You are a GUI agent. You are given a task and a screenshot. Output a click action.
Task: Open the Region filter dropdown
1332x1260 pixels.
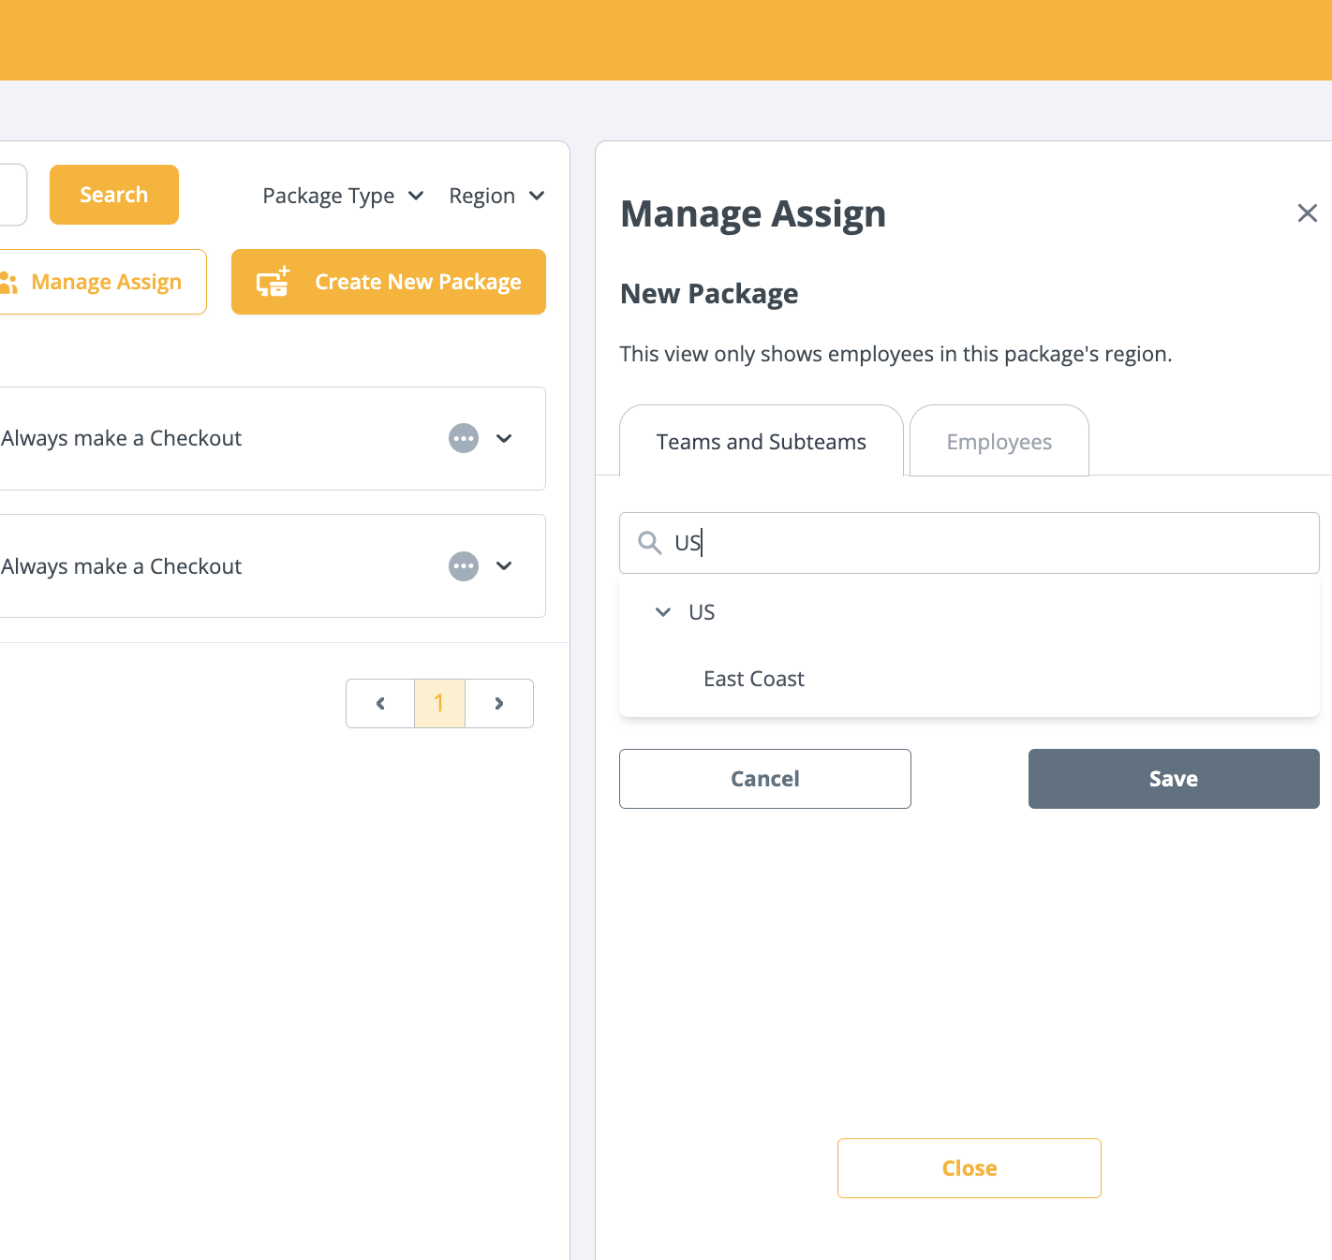(496, 196)
